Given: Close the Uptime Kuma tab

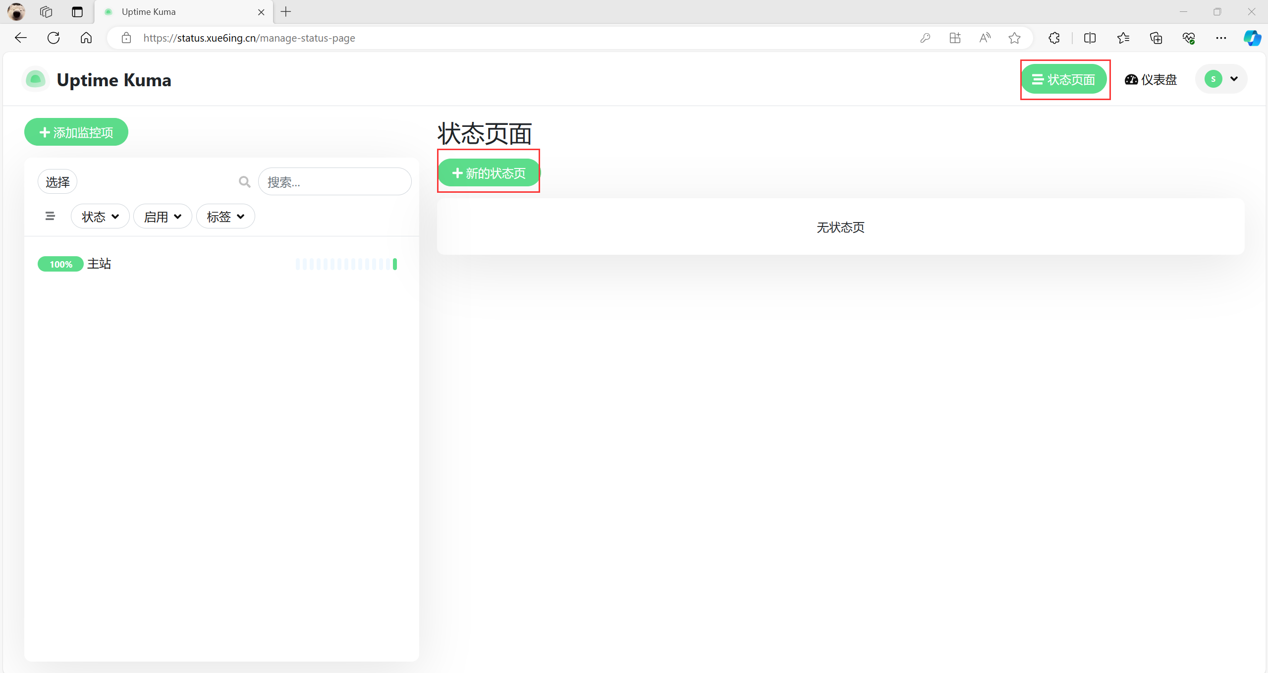Looking at the screenshot, I should click(x=261, y=12).
